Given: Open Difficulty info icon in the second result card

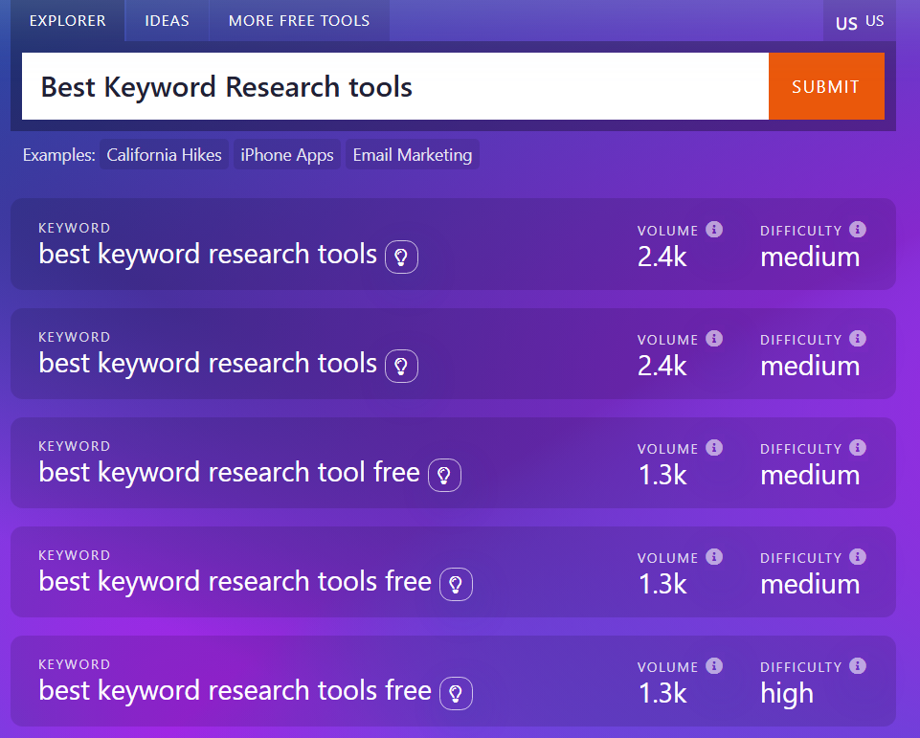Looking at the screenshot, I should pyautogui.click(x=858, y=339).
